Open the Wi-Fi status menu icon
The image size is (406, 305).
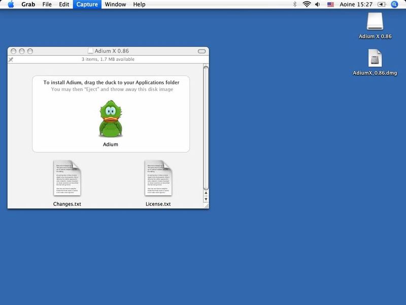(x=307, y=5)
